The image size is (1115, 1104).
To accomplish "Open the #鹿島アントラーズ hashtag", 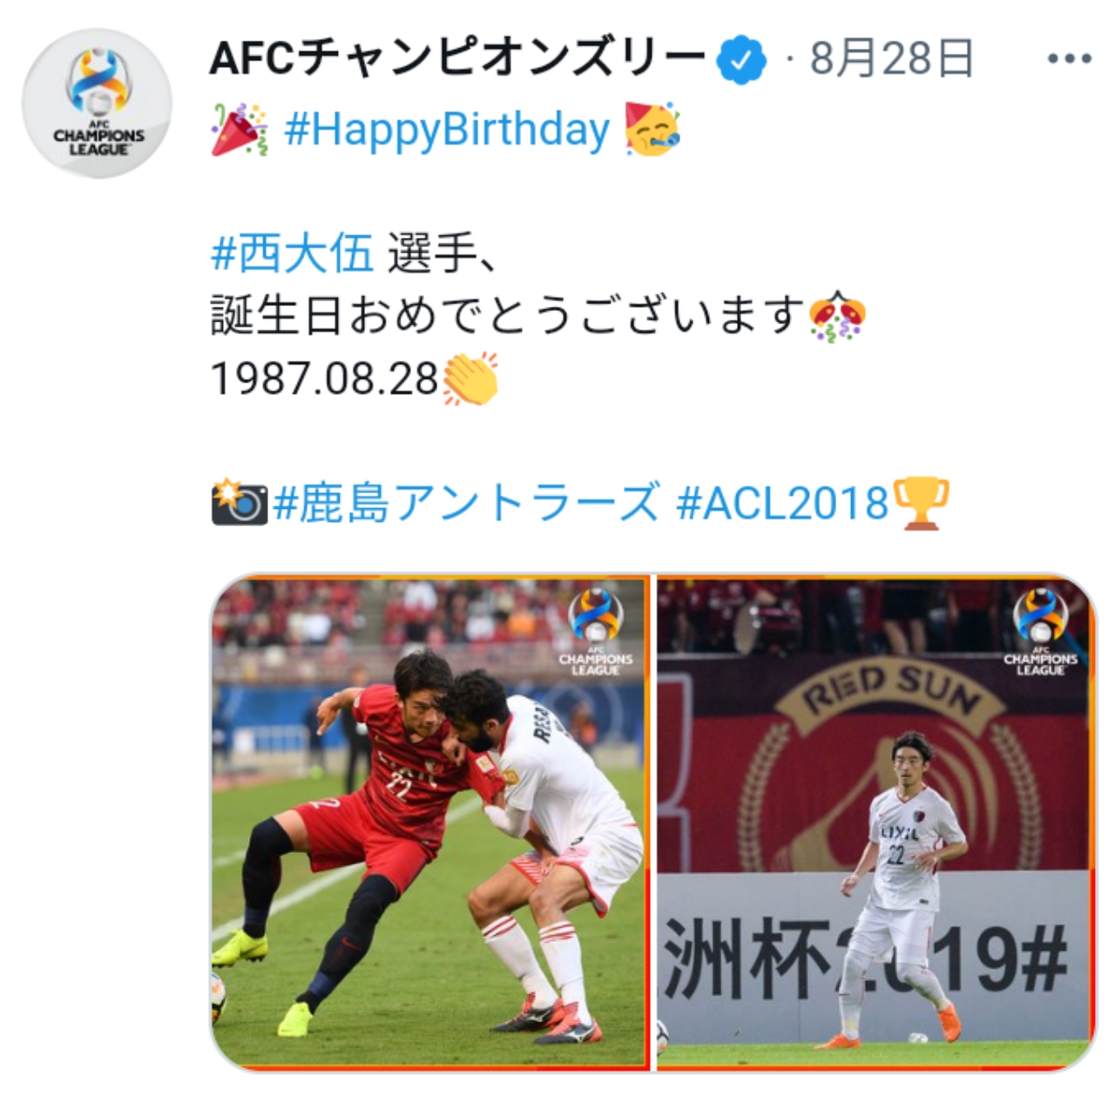I will point(467,503).
